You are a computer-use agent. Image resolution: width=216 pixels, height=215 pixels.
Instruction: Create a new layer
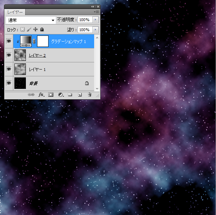tap(80, 95)
